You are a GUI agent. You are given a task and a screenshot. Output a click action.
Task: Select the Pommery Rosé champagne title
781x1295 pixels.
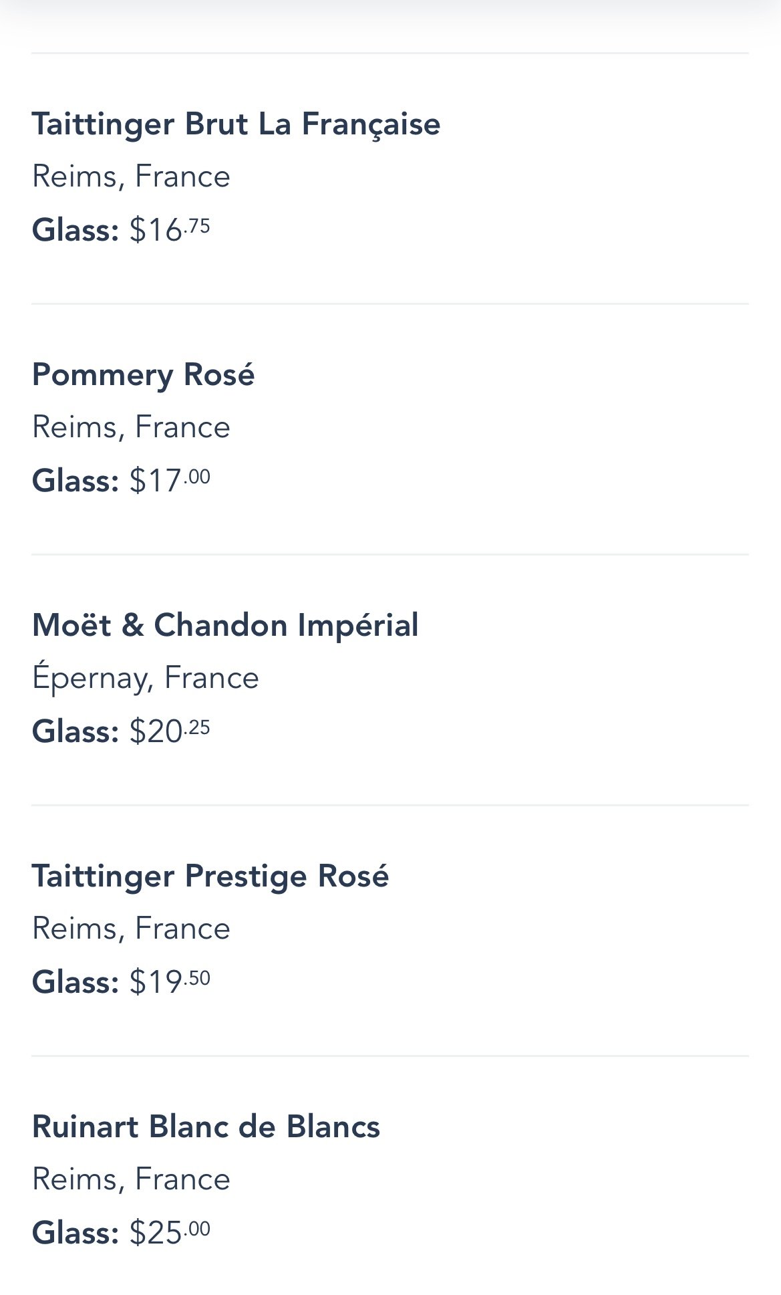(x=143, y=374)
